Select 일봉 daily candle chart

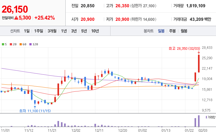point(161,31)
